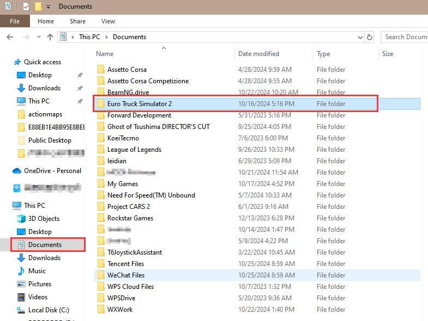Go back using the Back arrow
Image resolution: width=428 pixels, height=321 pixels.
pos(10,37)
